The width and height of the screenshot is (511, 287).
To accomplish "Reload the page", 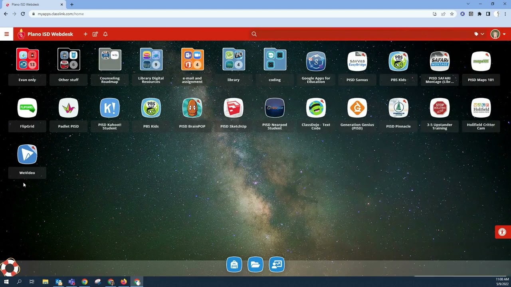I will coord(23,14).
